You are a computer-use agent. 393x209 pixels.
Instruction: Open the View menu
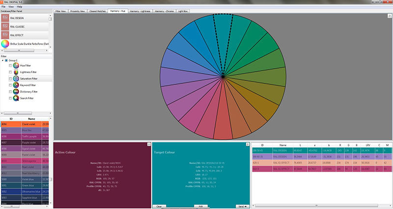[x=11, y=7]
